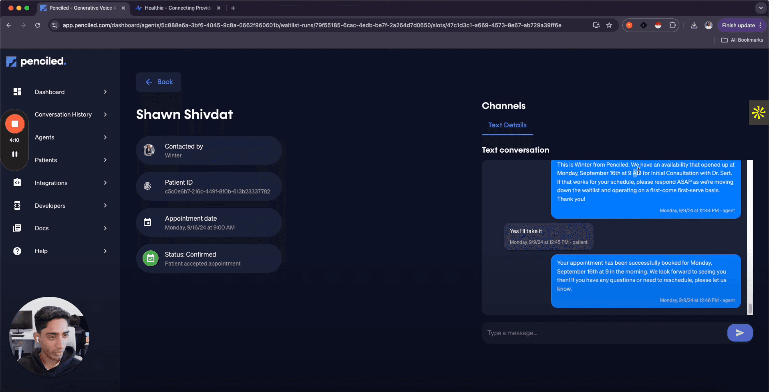Viewport: 769px width, 392px height.
Task: Click the Penciled logo in the sidebar
Action: click(x=36, y=62)
